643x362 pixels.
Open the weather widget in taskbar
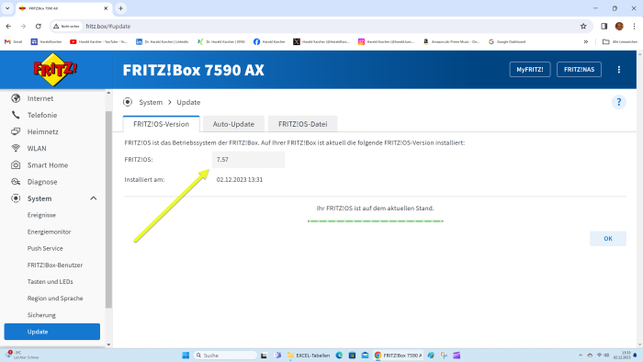(23, 355)
